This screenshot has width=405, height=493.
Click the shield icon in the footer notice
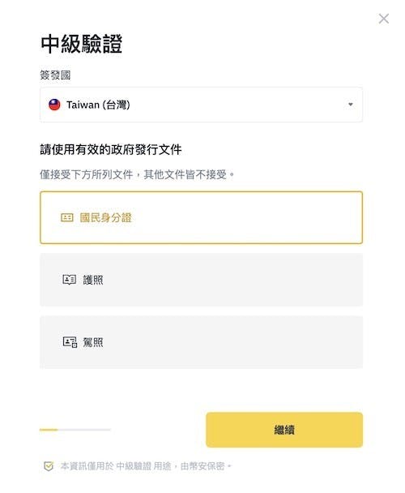click(x=49, y=466)
